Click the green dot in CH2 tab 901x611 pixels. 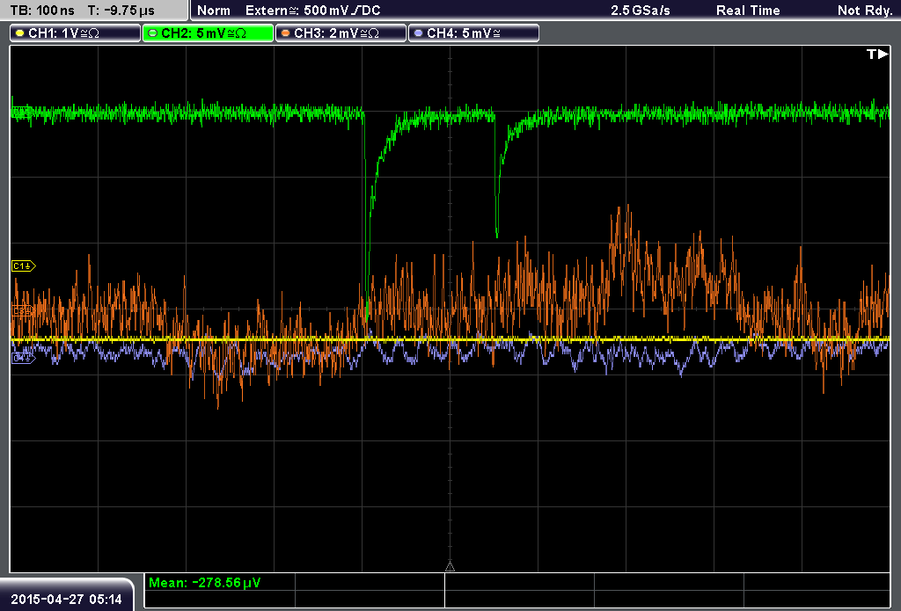click(152, 33)
